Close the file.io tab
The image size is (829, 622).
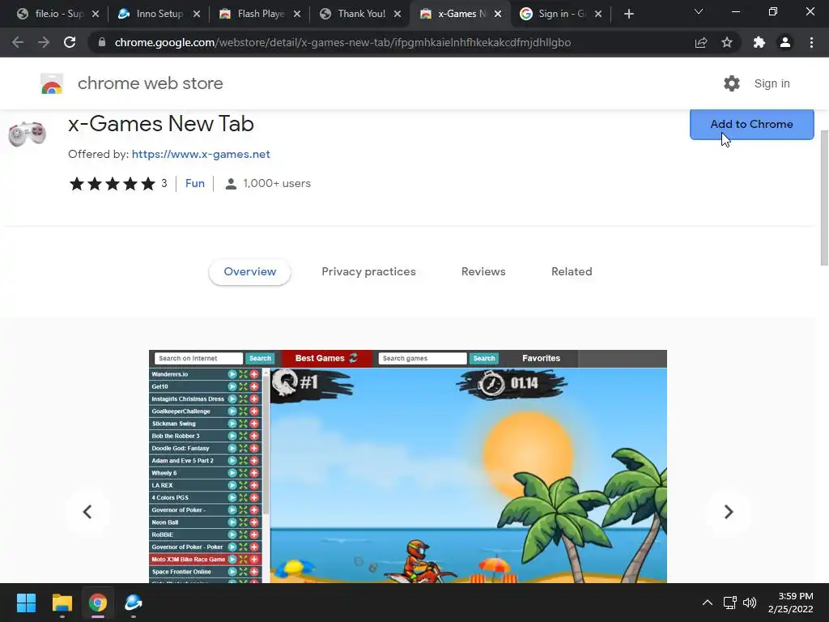(x=96, y=14)
